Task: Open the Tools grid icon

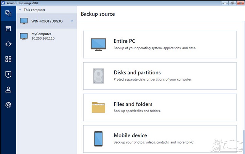Action: tap(8, 59)
